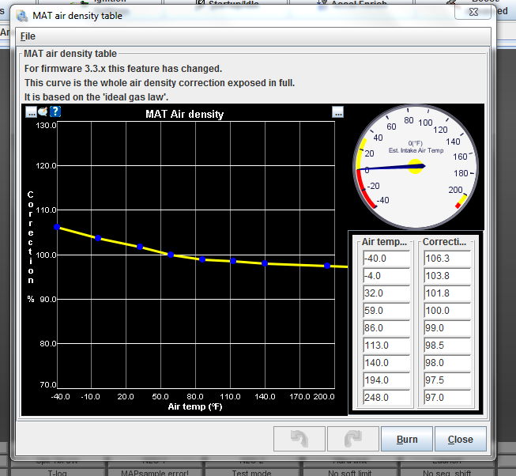Image resolution: width=516 pixels, height=476 pixels.
Task: Click the correction field showing 100.0
Action: pos(446,311)
